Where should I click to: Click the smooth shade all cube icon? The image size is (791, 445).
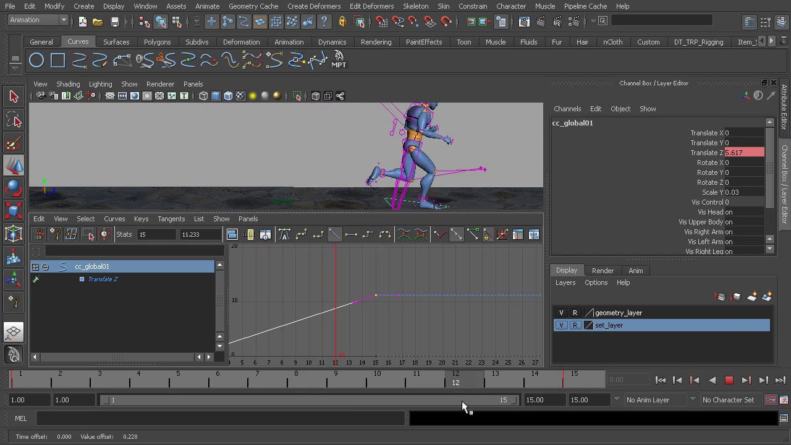216,96
